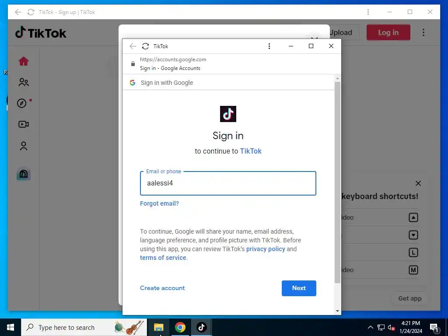This screenshot has width=448, height=336.
Task: Close the Google sign-in popup window
Action: tap(331, 46)
